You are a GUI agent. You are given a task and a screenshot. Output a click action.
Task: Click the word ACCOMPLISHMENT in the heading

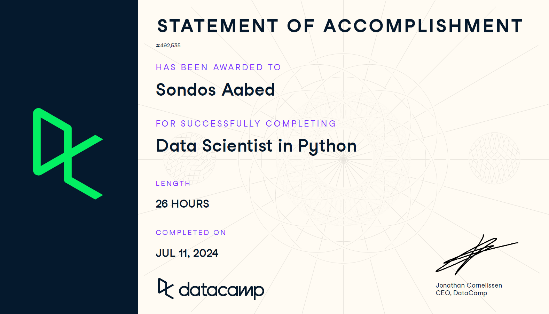423,26
